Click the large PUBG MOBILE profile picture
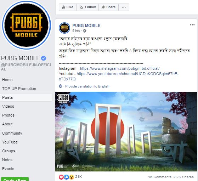 click(27, 25)
